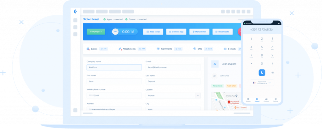The height and width of the screenshot is (129, 322).
Task: Click the JD avatar for Jean Dupont
Action: coord(215,64)
